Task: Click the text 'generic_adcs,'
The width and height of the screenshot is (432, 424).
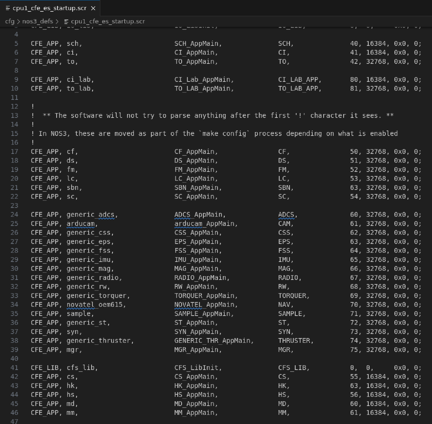Action: click(x=92, y=215)
